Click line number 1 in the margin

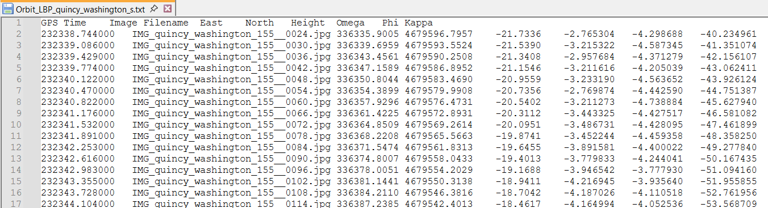coord(19,23)
